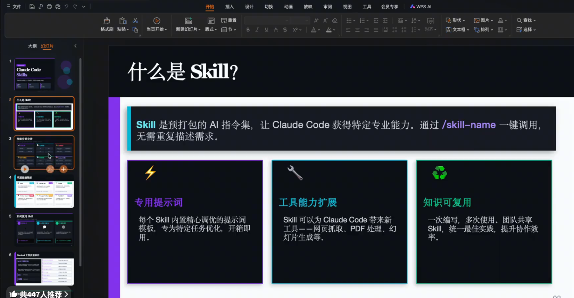Click the bulleted list icon

[349, 20]
